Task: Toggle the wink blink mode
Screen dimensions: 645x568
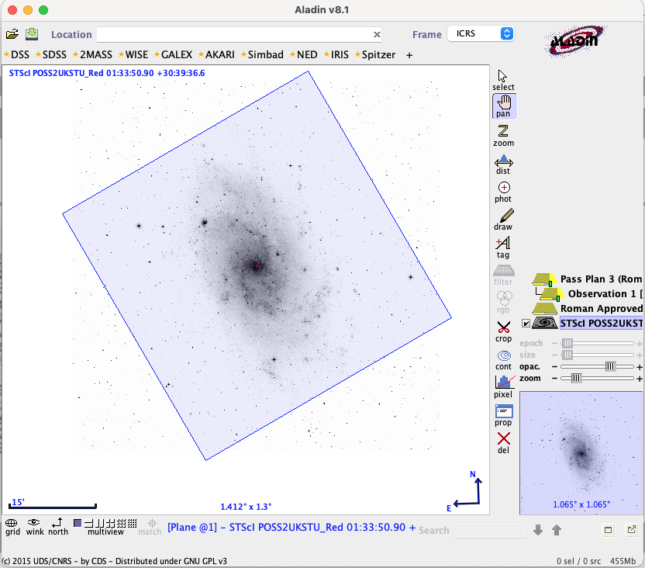Action: point(34,526)
